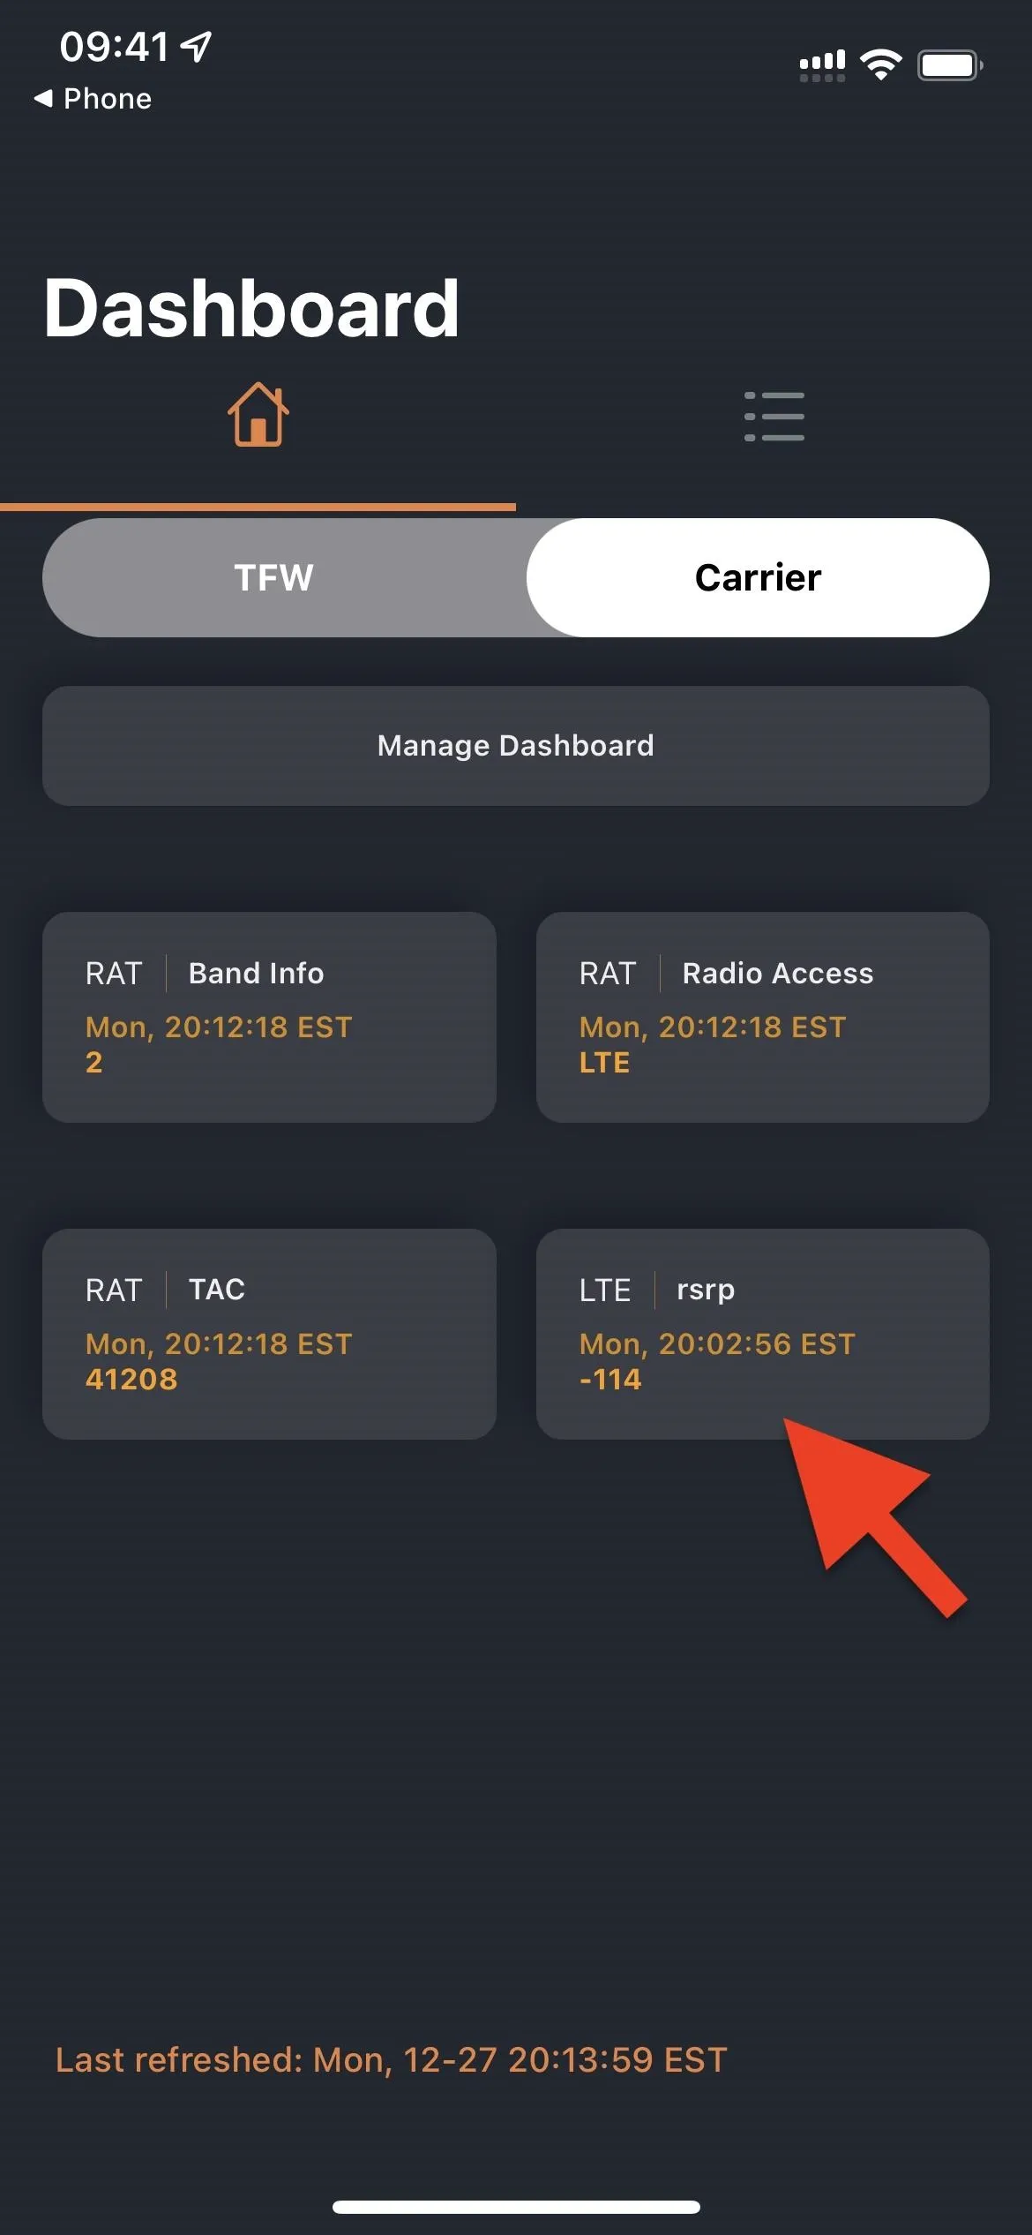Open the LTE rsrp card

coord(763,1334)
